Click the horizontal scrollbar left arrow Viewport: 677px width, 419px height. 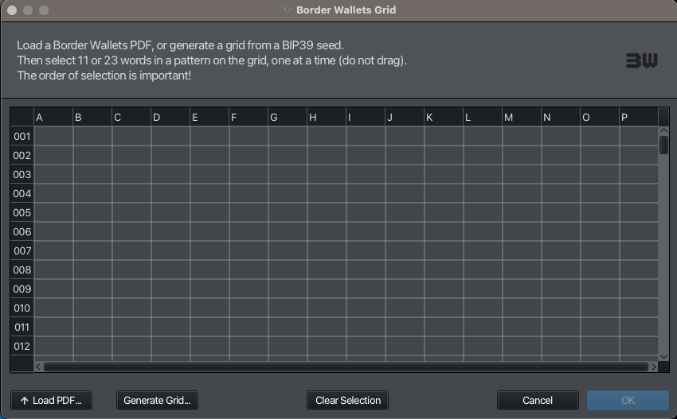click(x=38, y=367)
